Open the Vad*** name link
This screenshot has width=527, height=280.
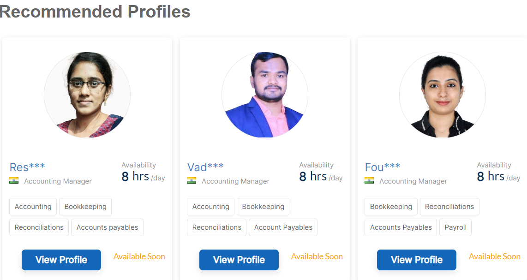click(x=205, y=167)
